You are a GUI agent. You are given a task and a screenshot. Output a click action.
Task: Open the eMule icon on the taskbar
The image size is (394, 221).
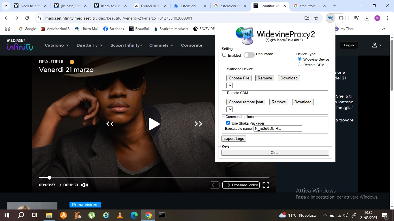(78, 215)
